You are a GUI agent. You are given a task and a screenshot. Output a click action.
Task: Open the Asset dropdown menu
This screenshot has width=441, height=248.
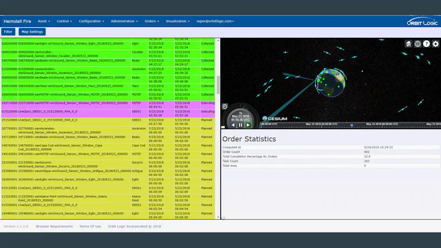tap(44, 21)
